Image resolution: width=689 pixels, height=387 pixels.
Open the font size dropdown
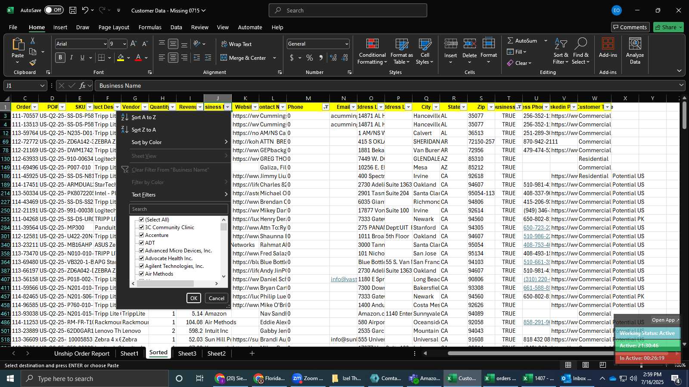coord(124,44)
